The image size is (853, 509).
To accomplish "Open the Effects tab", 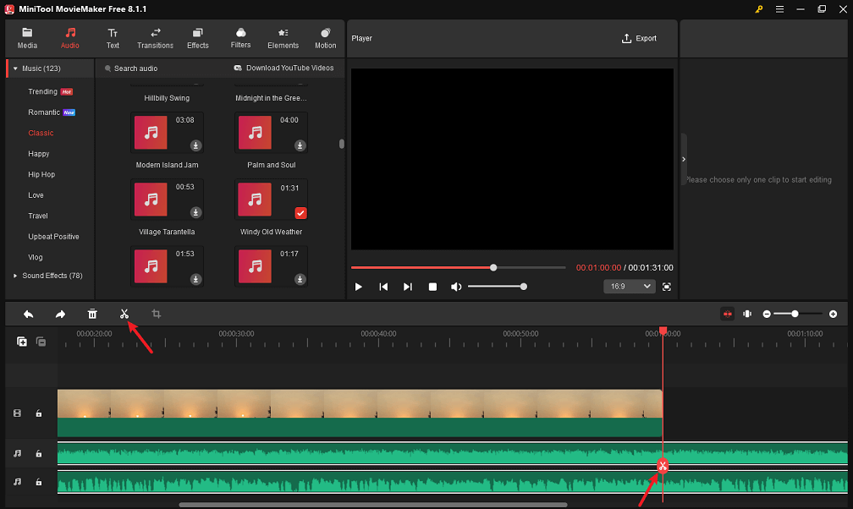I will coord(197,39).
